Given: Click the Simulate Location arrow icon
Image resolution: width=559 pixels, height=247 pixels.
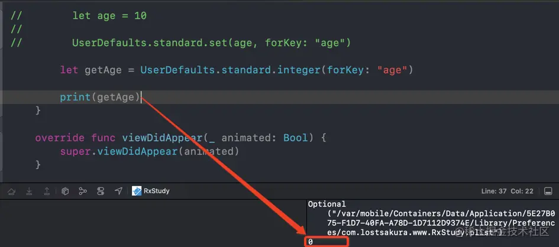Looking at the screenshot, I should pos(118,191).
